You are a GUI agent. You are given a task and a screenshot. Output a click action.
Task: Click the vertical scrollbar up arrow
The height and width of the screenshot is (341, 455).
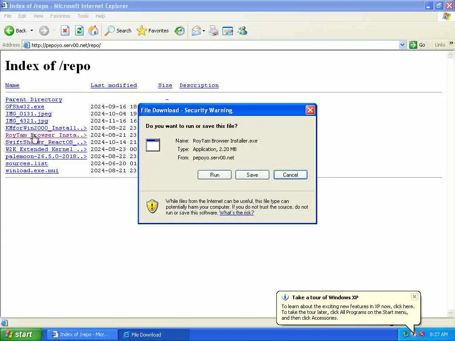[451, 55]
